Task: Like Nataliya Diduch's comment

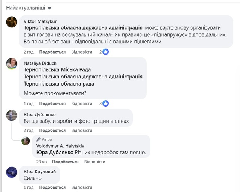Action: click(x=52, y=103)
